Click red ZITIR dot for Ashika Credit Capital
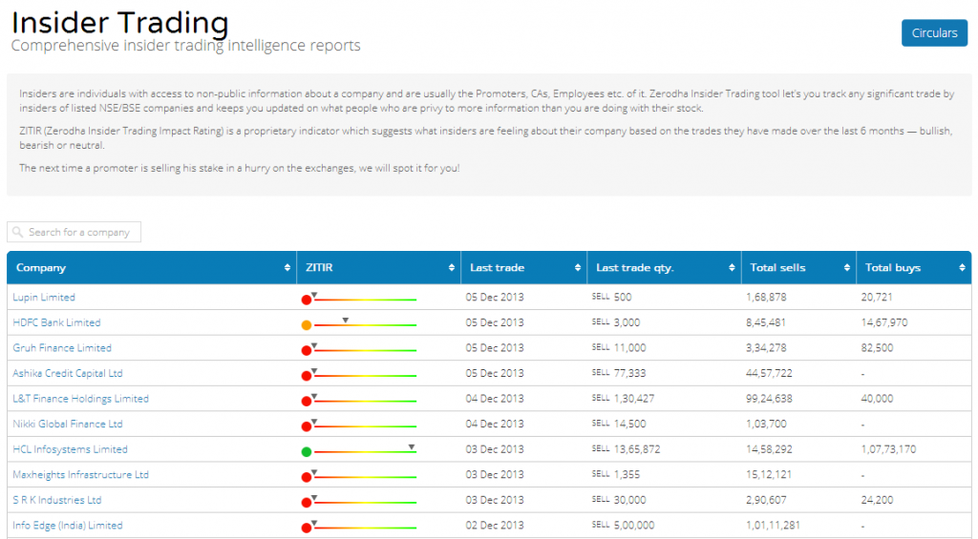Viewport: 978px width, 539px height. click(x=307, y=376)
